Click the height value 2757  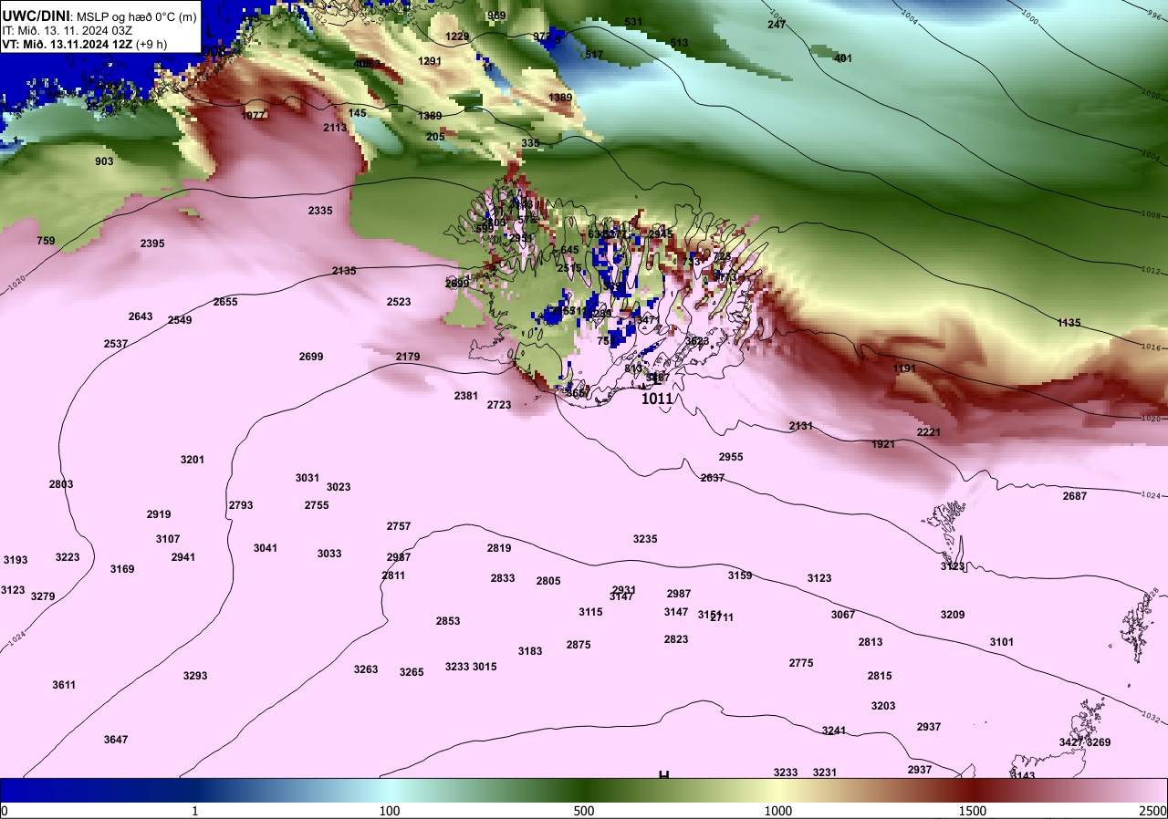399,526
